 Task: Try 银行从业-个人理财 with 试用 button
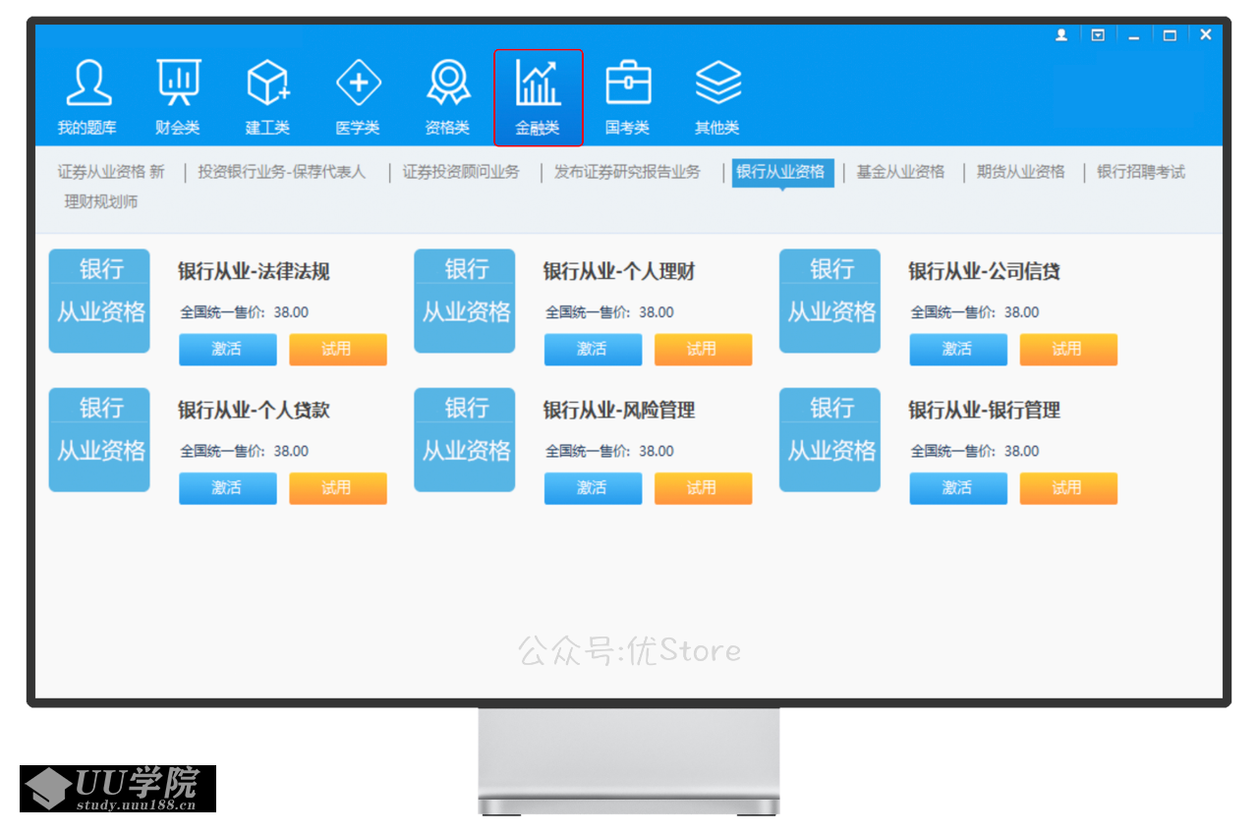pyautogui.click(x=704, y=349)
